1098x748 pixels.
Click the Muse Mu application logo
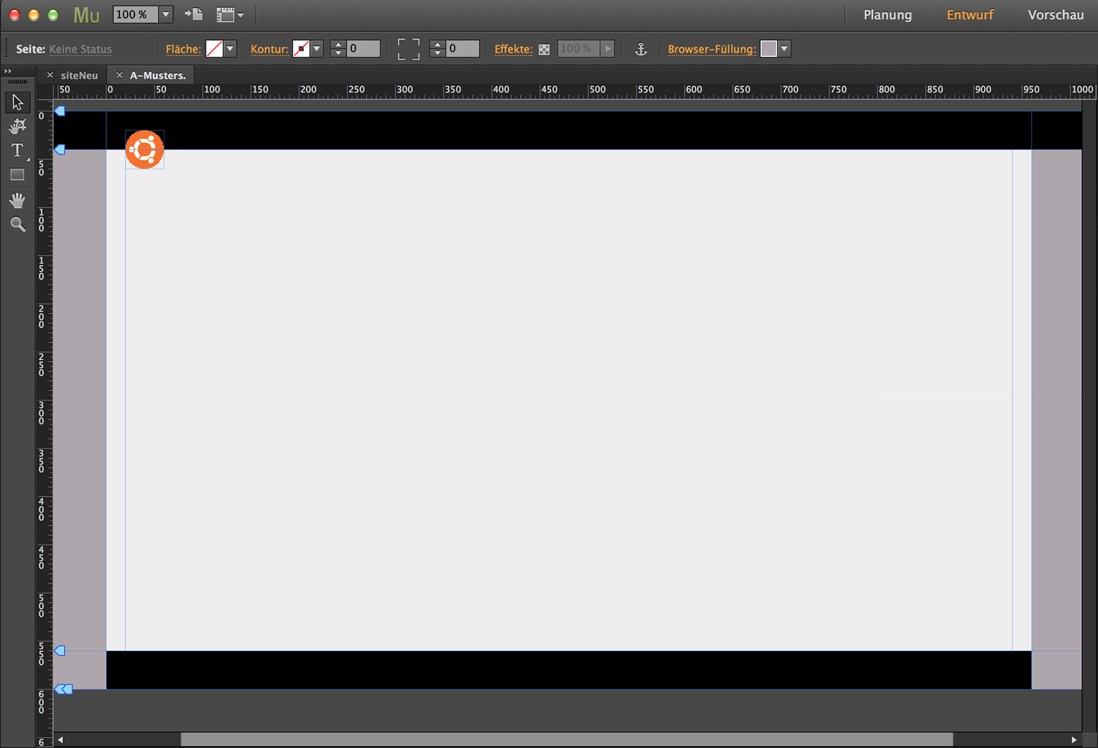86,15
